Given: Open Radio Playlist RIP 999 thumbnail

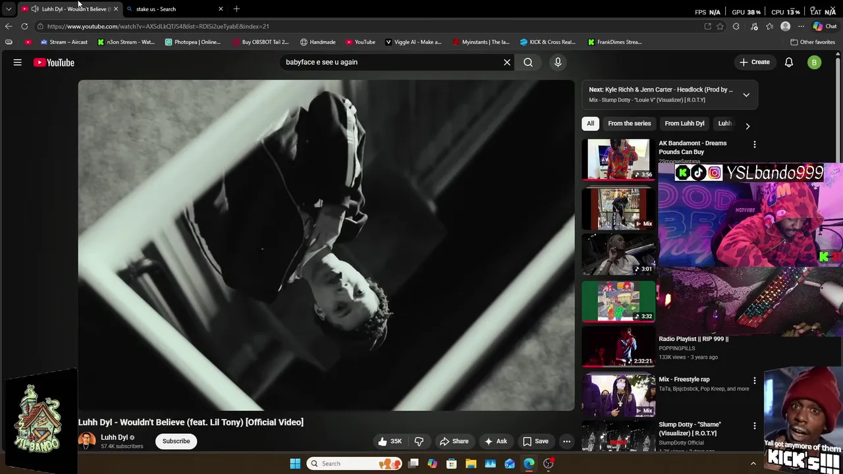Looking at the screenshot, I should pyautogui.click(x=618, y=346).
